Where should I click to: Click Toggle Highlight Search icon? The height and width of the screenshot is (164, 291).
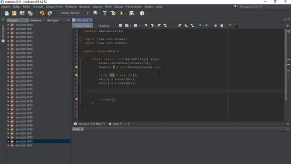[165, 26]
